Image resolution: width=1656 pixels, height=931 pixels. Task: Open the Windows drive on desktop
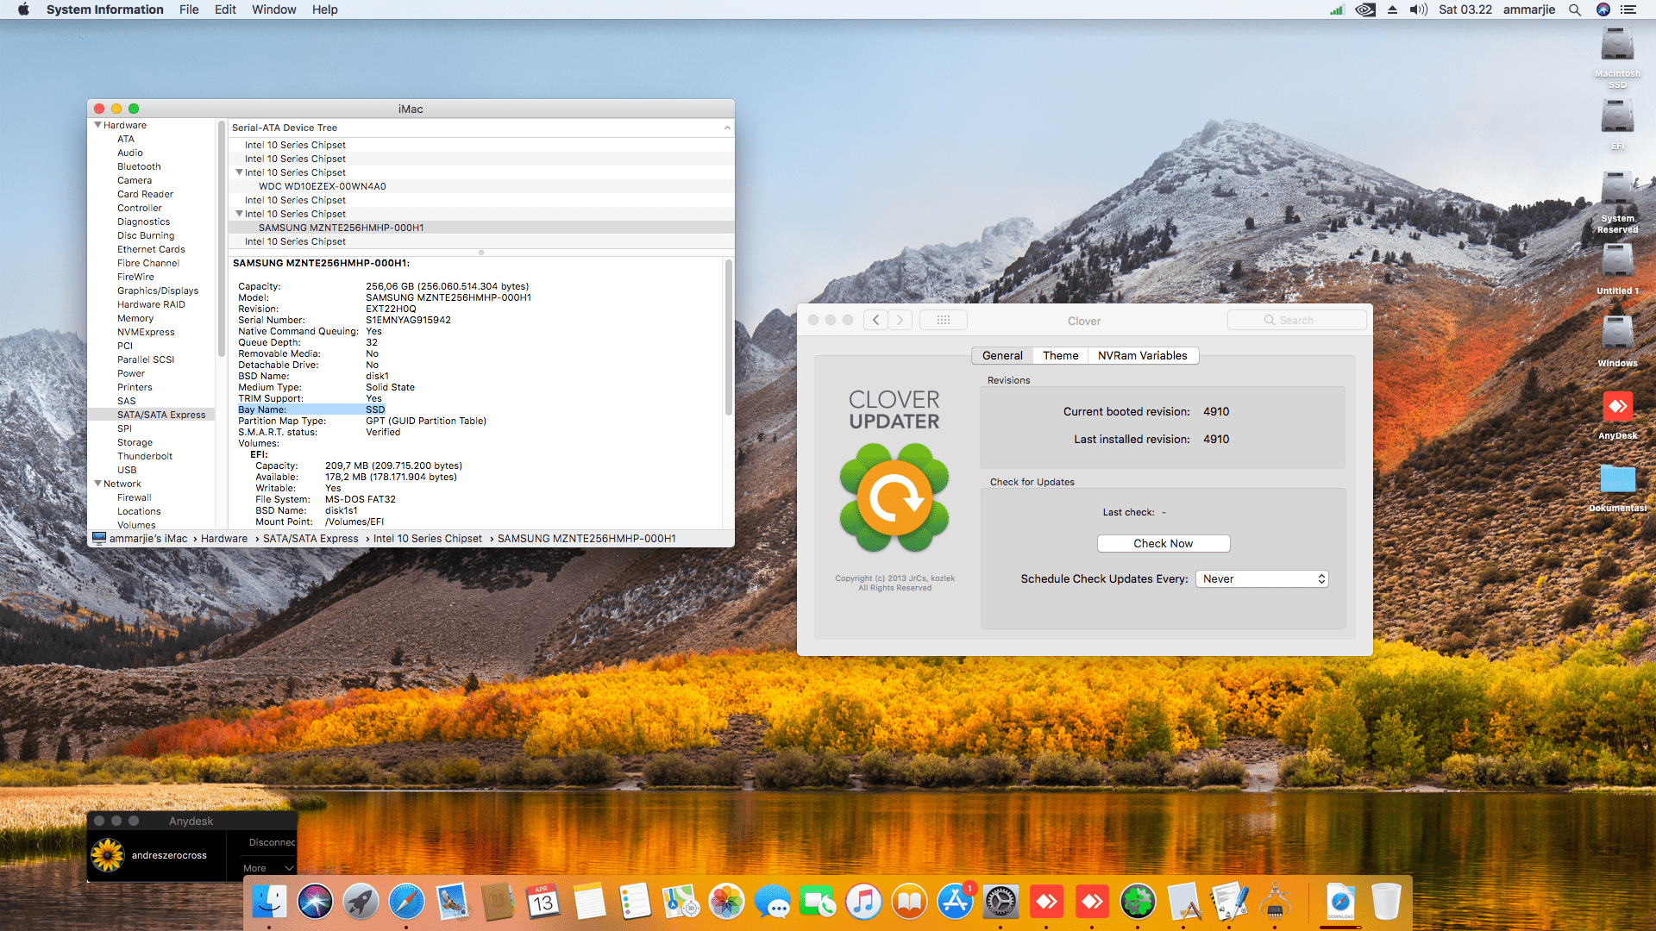tap(1617, 334)
